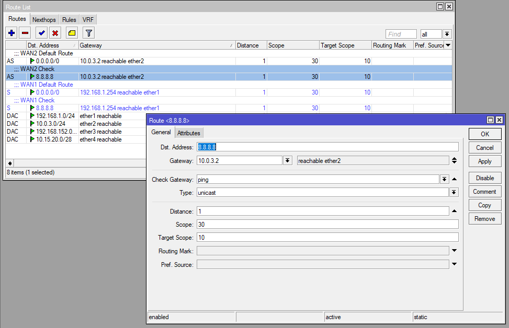Switch to the VRF tab
The width and height of the screenshot is (509, 328).
pyautogui.click(x=88, y=19)
